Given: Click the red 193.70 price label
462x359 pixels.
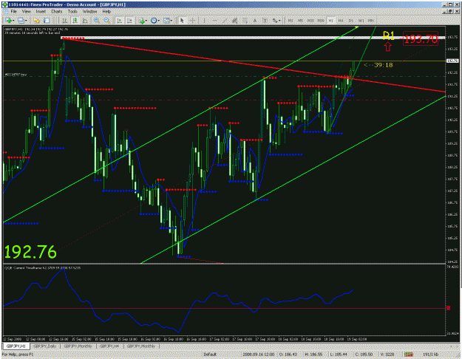Looking at the screenshot, I should click(x=421, y=39).
